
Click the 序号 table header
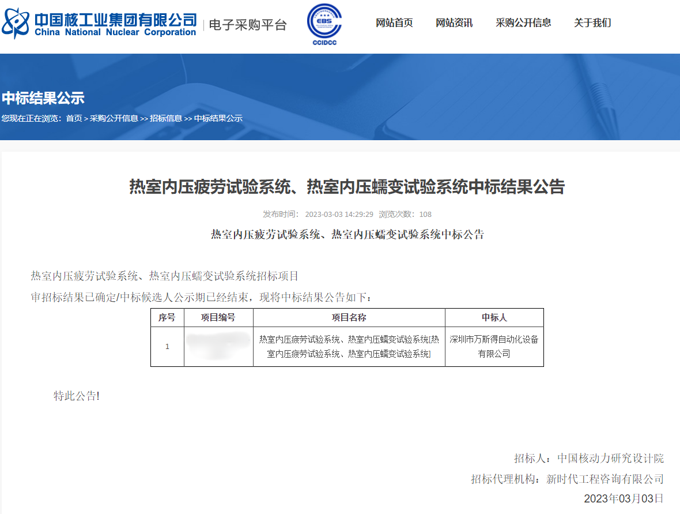coord(167,318)
